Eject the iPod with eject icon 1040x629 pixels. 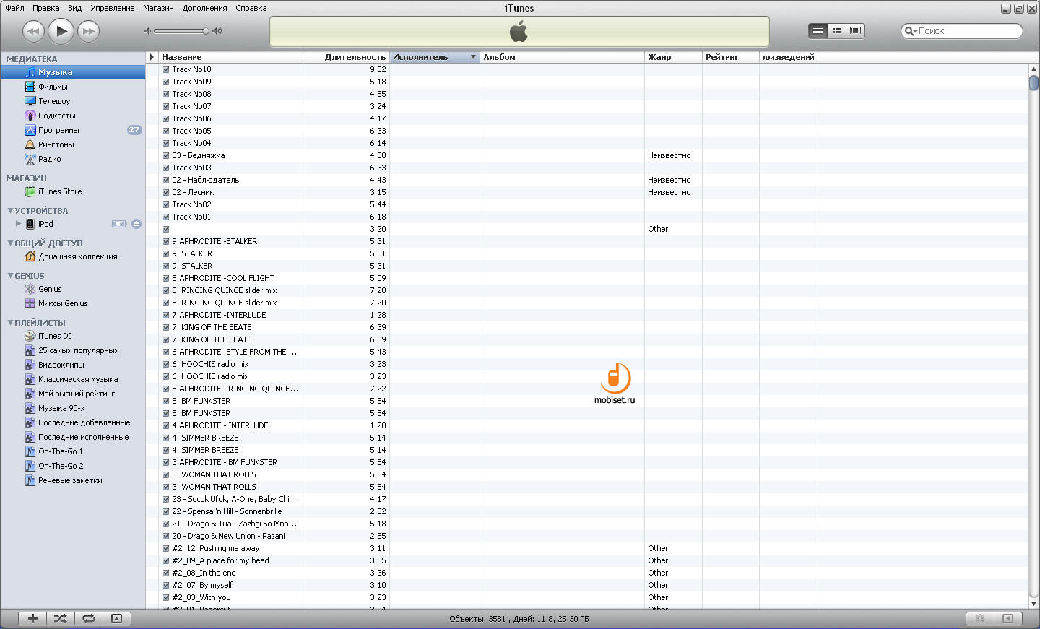tap(136, 224)
